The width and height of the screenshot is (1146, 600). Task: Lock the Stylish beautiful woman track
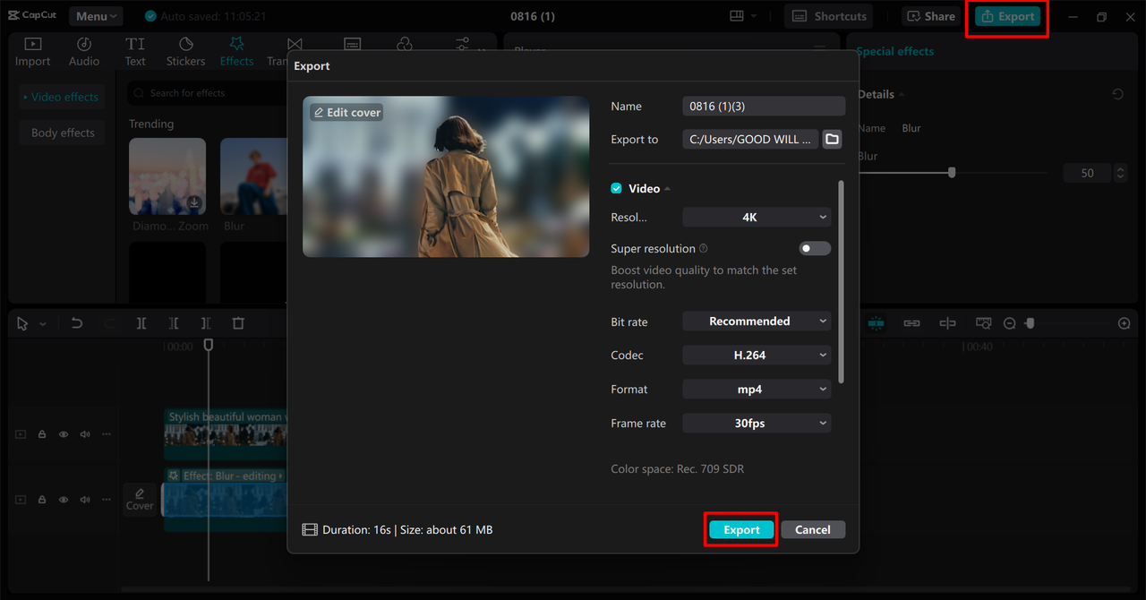pyautogui.click(x=42, y=434)
